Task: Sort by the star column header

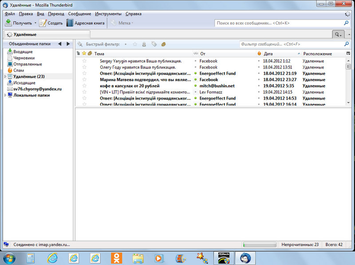Action: [x=84, y=54]
